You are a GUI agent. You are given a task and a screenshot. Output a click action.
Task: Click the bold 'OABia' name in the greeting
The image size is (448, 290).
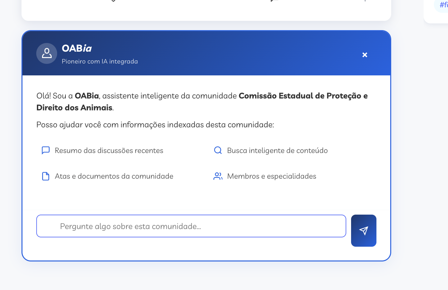pos(87,96)
